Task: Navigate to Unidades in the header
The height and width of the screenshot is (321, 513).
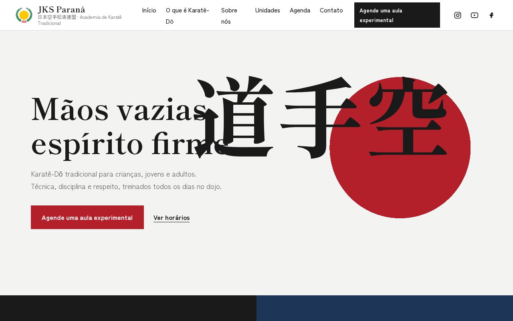Action: [x=267, y=10]
